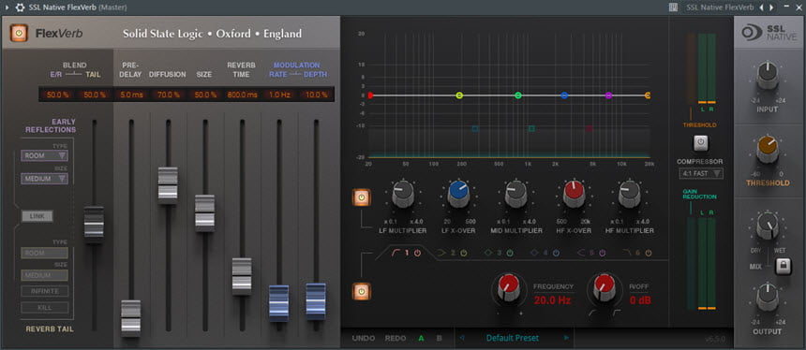Screen dimensions: 806x350
Task: Open the Default Preset name menu
Action: click(x=513, y=338)
